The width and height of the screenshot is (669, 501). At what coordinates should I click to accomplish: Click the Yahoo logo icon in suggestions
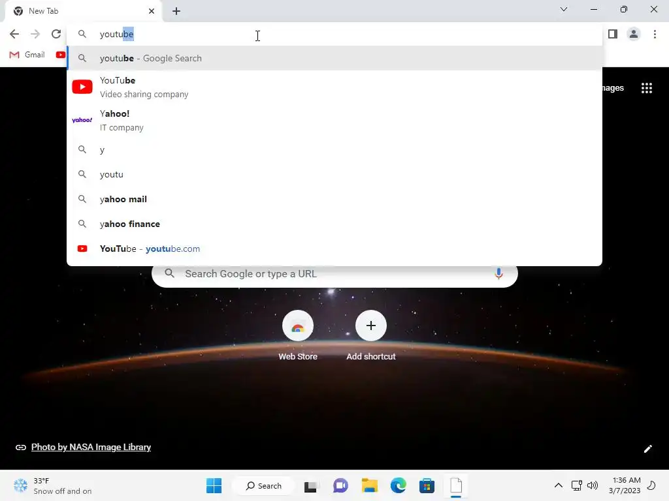pyautogui.click(x=82, y=120)
